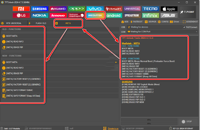Select the Qualcomm Snapdragon button

pyautogui.click(x=77, y=15)
